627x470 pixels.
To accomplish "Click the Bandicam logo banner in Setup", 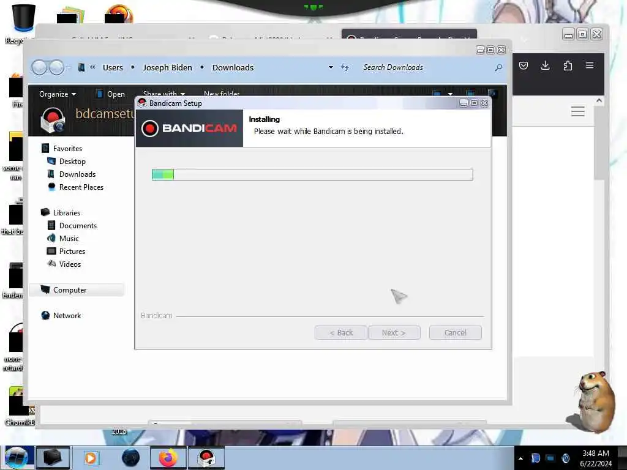I will pos(189,129).
